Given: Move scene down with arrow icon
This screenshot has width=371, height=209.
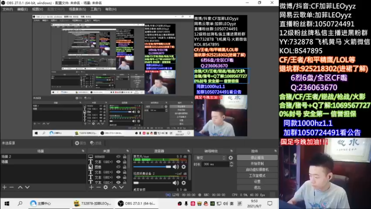Looking at the screenshot, I should tap(27, 187).
